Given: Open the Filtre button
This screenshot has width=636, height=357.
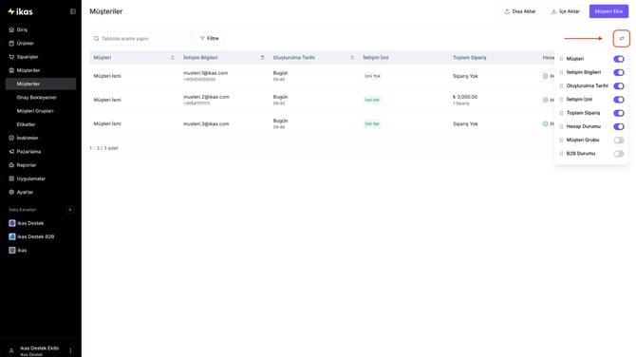Looking at the screenshot, I should [209, 39].
